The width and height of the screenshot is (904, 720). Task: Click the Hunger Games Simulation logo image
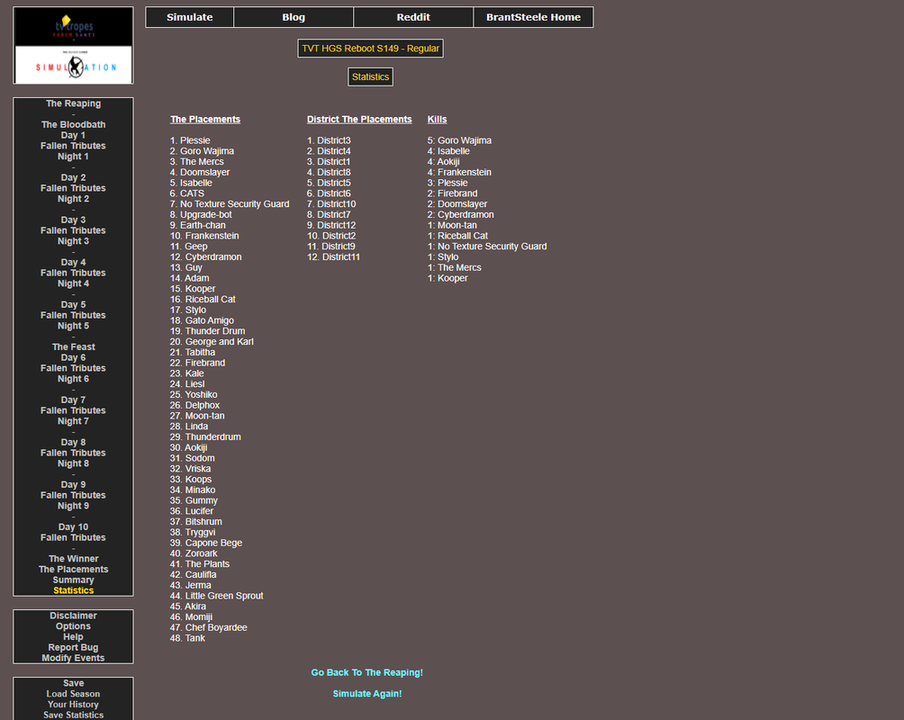click(73, 46)
